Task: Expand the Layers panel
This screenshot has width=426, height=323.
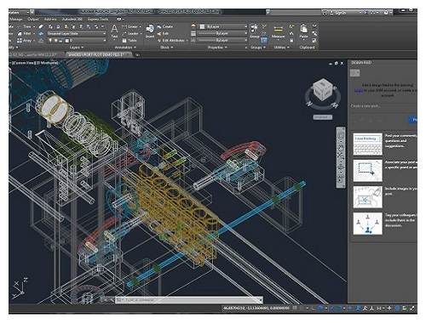Action: pos(77,48)
